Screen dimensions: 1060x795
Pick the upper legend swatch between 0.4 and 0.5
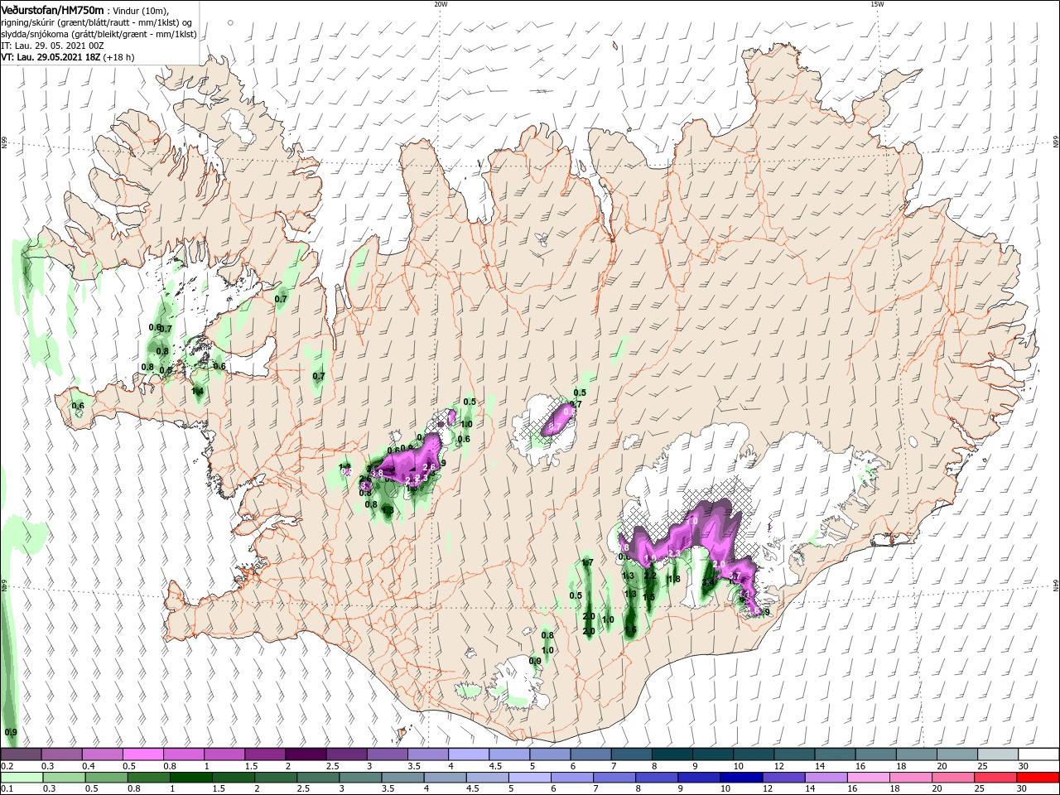(102, 754)
